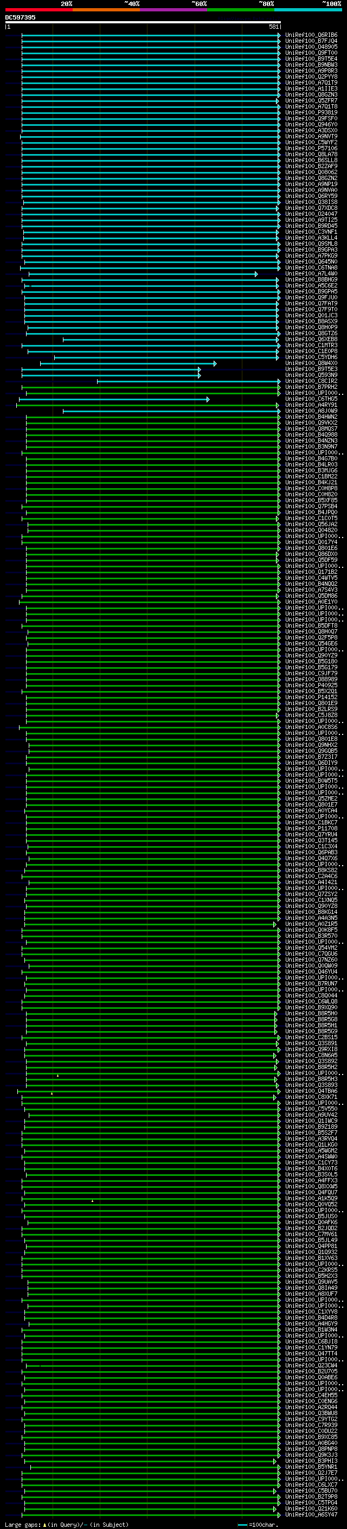The image size is (347, 1529).
Task: Select hit label UniRef100_C9YTG2
Action: coord(311,1419)
